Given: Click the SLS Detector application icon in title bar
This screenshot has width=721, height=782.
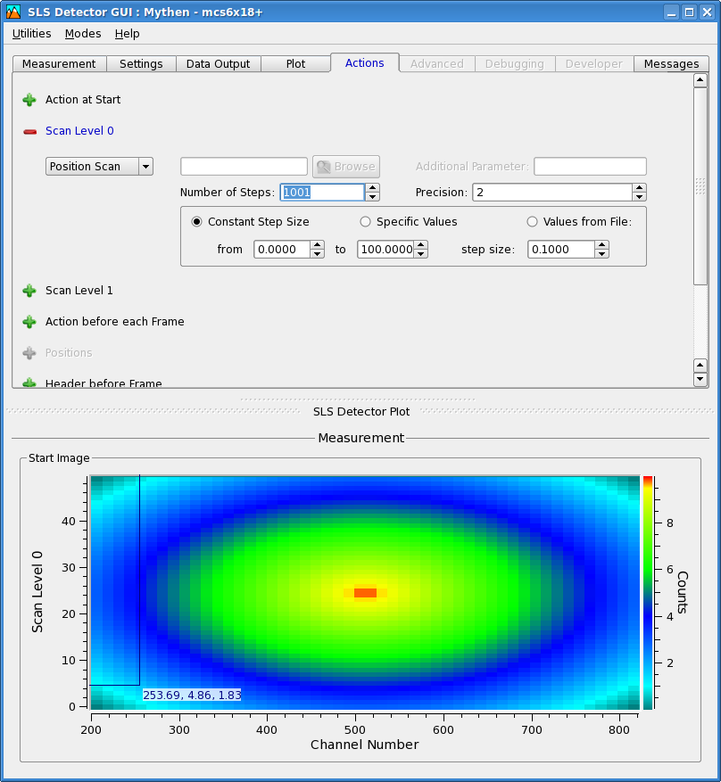Looking at the screenshot, I should pyautogui.click(x=13, y=12).
